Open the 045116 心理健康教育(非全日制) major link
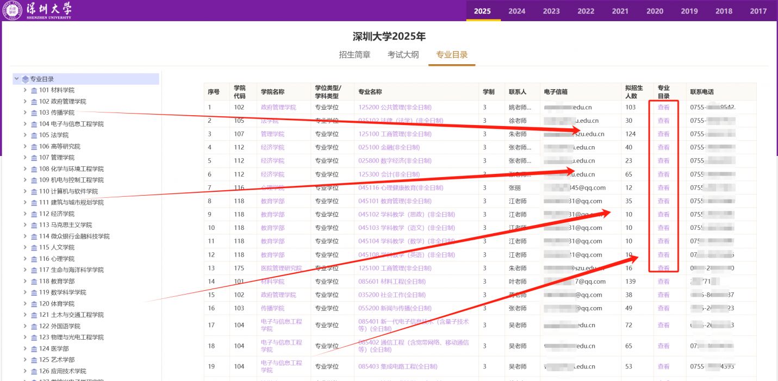The width and height of the screenshot is (778, 381). pyautogui.click(x=401, y=188)
